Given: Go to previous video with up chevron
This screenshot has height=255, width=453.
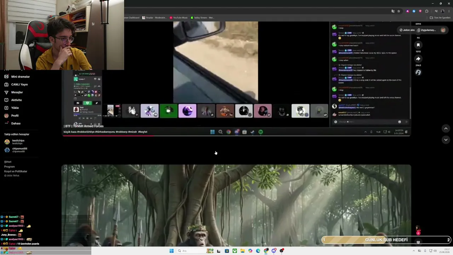Looking at the screenshot, I should tap(446, 129).
